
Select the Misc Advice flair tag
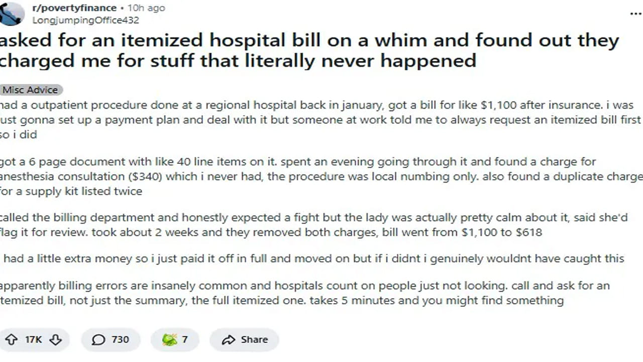29,89
